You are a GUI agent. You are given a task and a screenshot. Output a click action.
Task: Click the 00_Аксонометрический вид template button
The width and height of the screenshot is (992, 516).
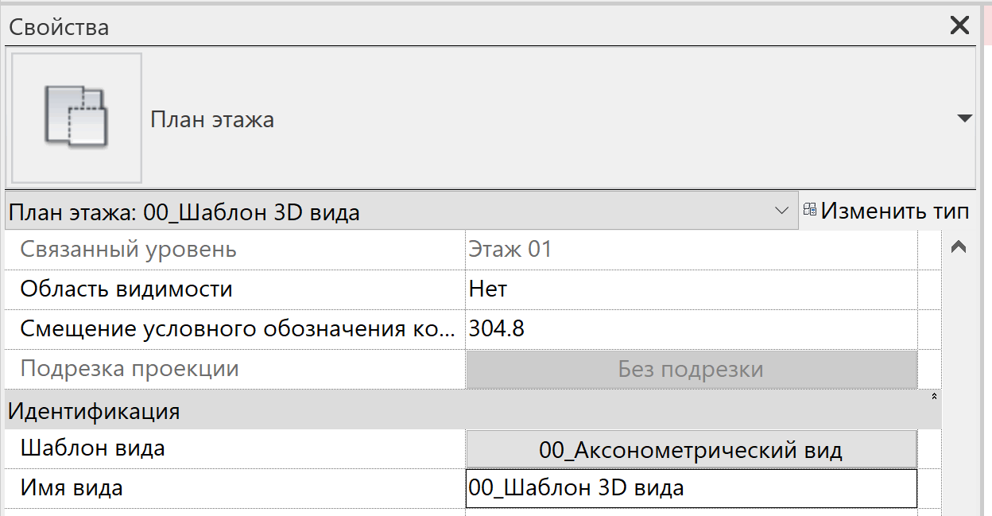coord(691,450)
